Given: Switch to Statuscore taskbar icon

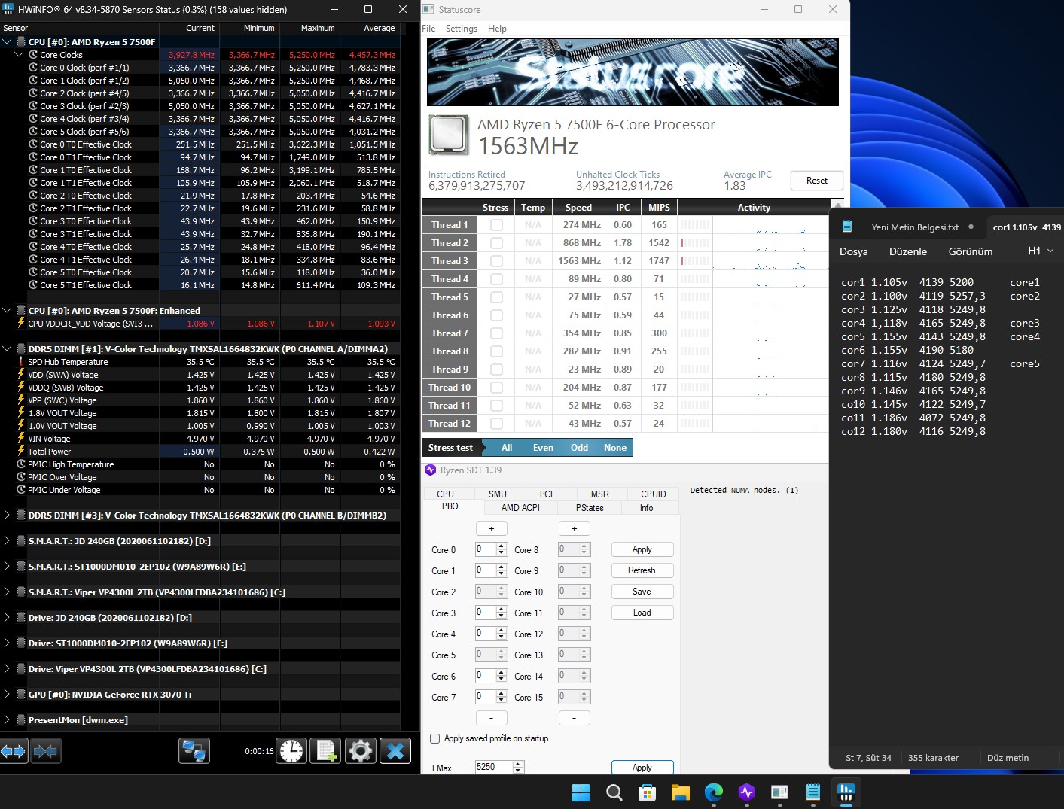Looking at the screenshot, I should (x=779, y=792).
